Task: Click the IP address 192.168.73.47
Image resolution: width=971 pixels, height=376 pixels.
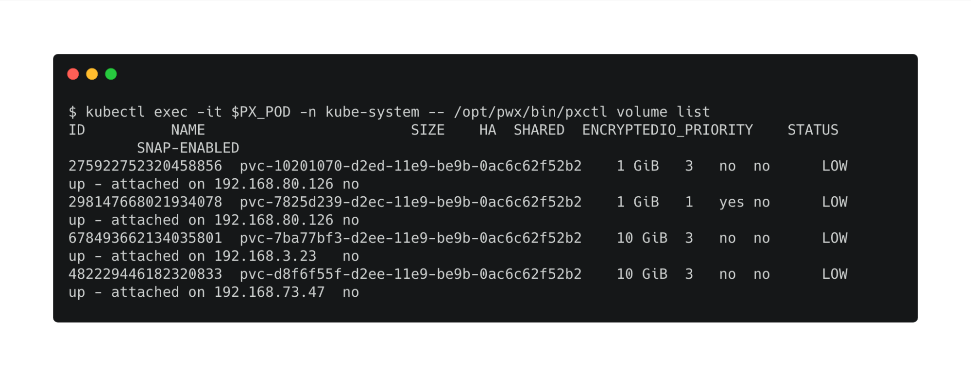Action: coord(269,292)
